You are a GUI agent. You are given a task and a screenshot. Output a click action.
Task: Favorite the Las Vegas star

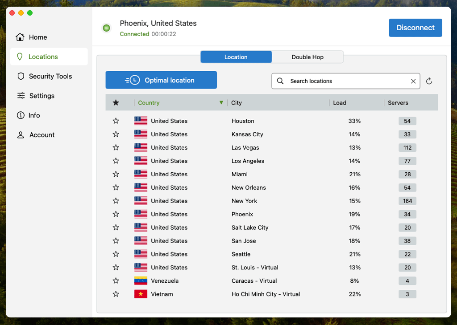[x=116, y=147]
